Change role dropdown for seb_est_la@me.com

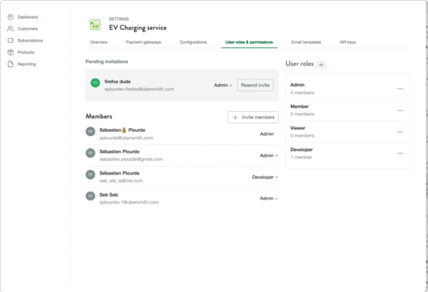pyautogui.click(x=264, y=177)
